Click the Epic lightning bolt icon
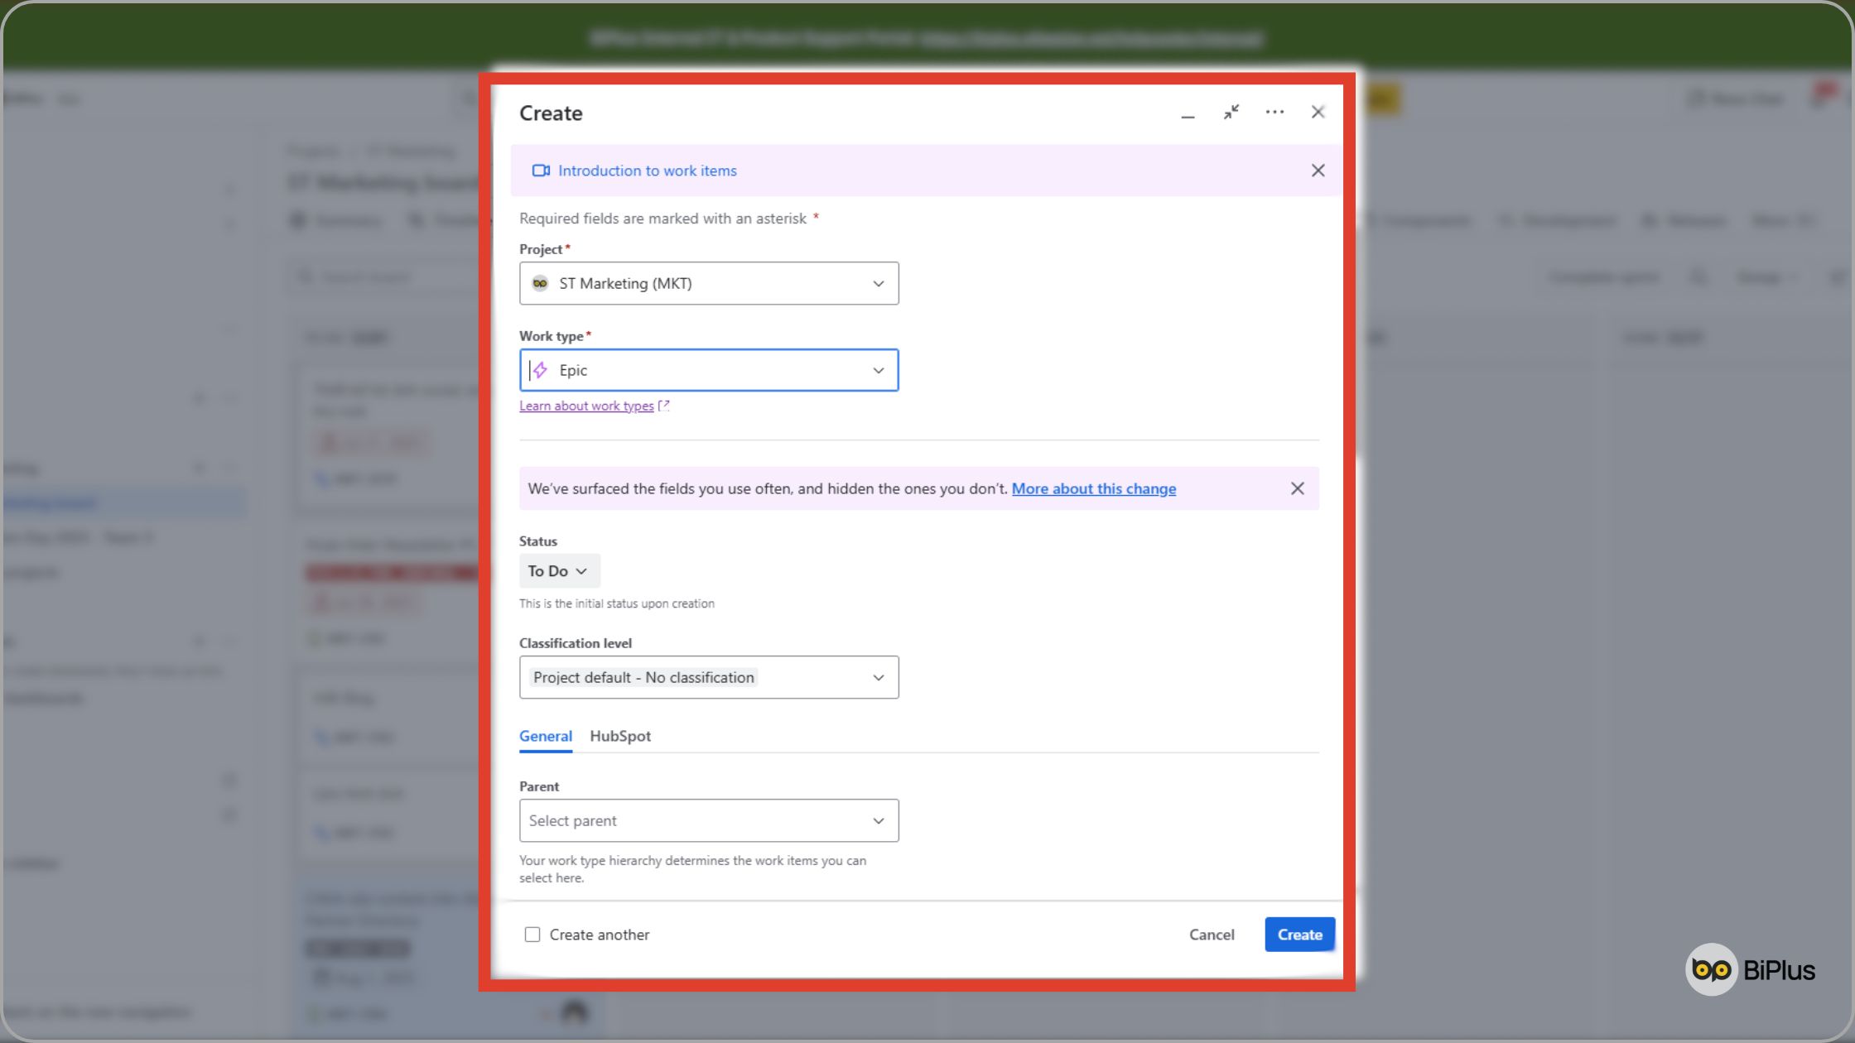Screen dimensions: 1855x1043 pyautogui.click(x=541, y=370)
